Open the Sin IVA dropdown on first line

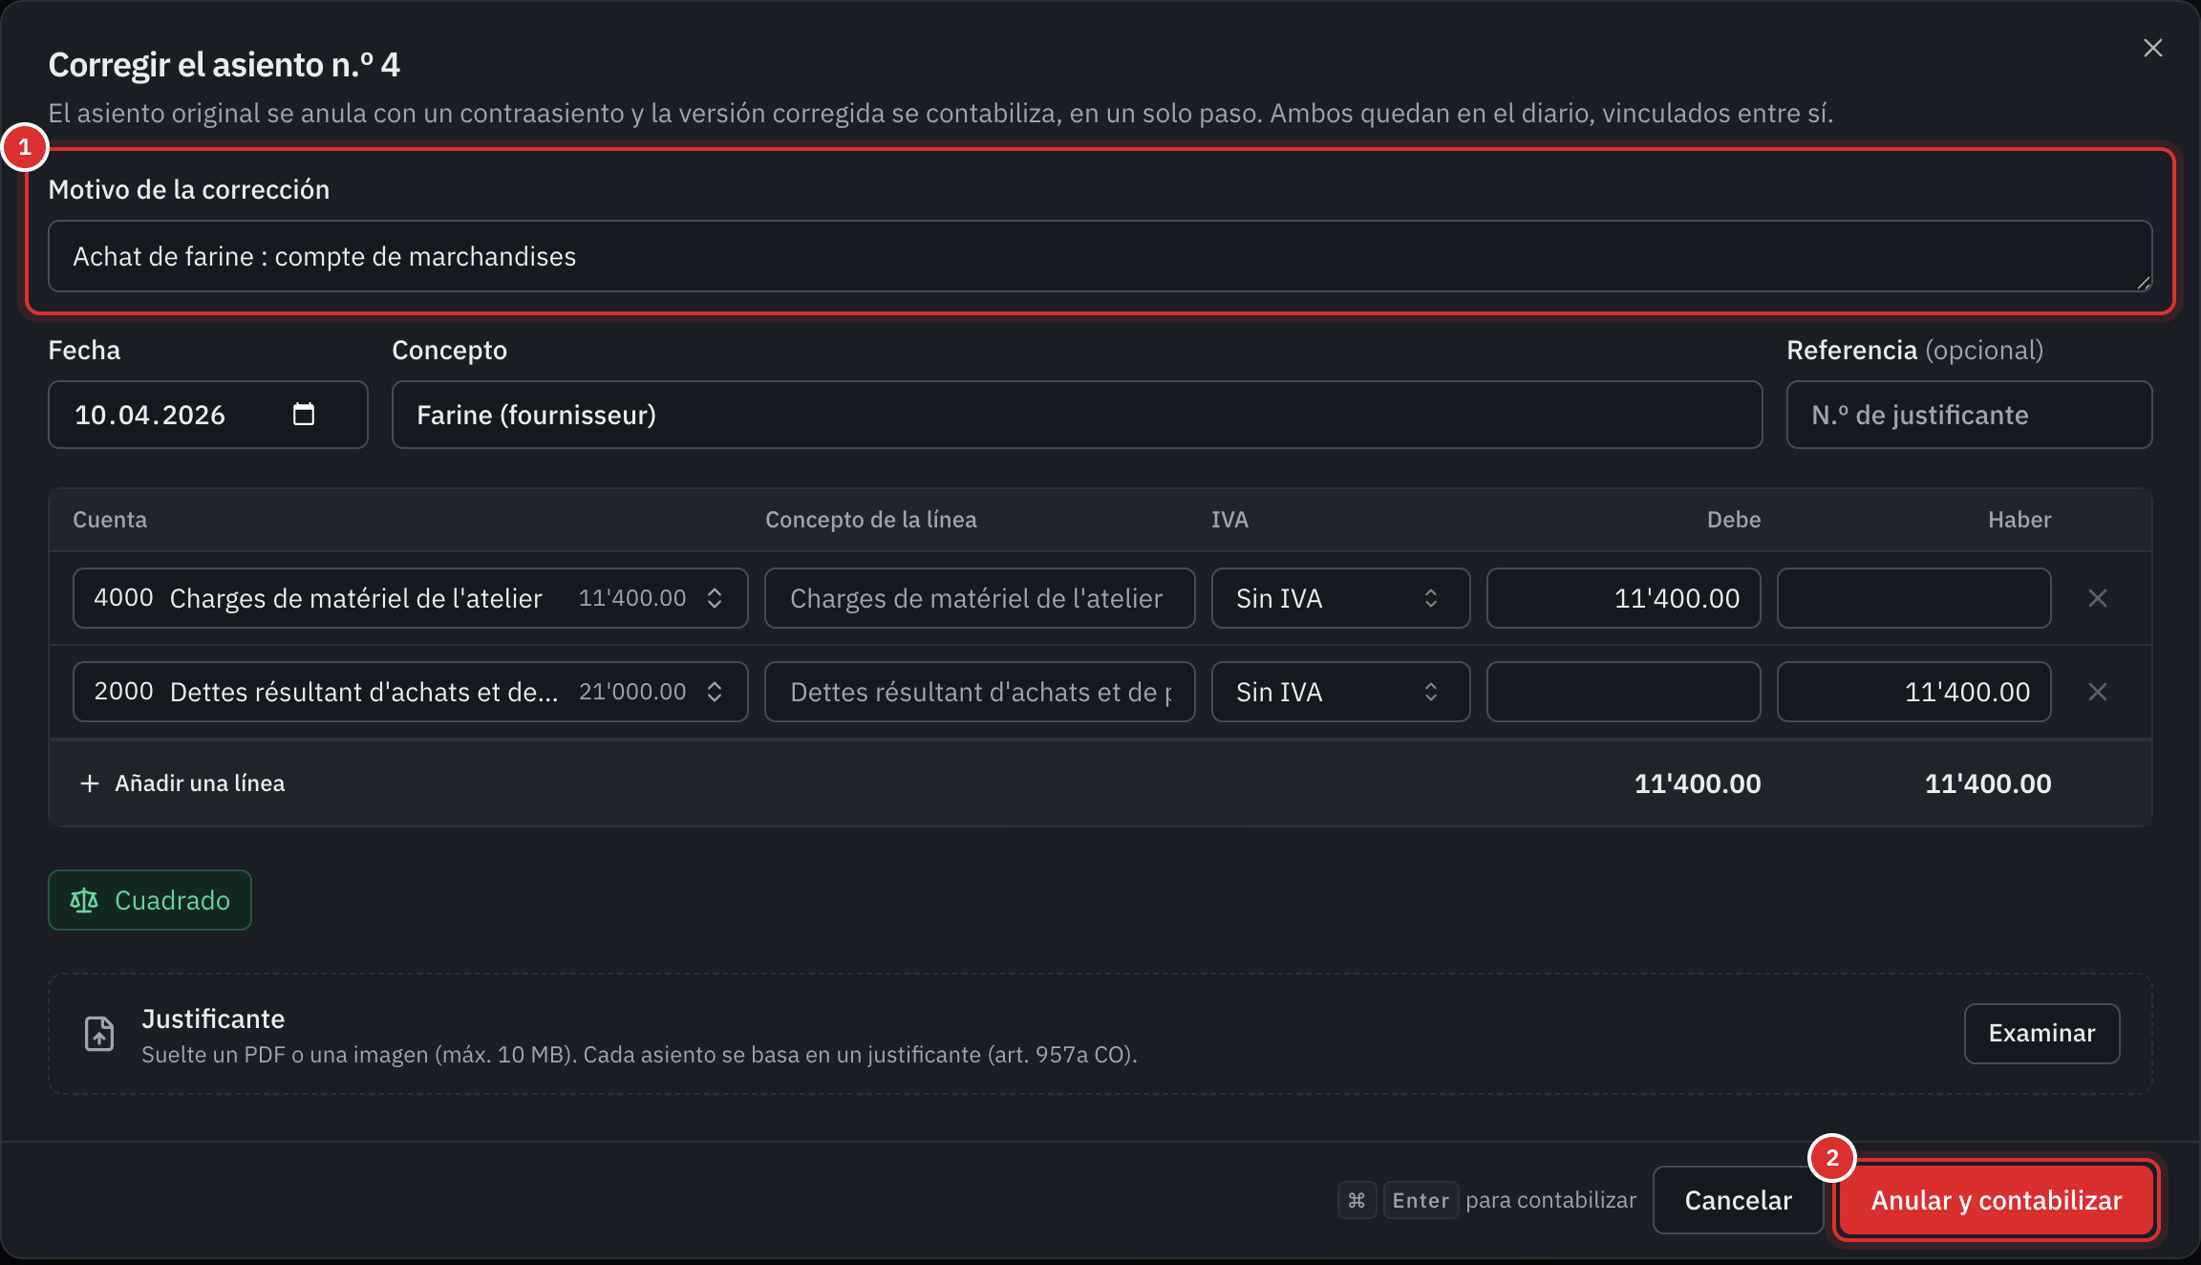coord(1340,598)
